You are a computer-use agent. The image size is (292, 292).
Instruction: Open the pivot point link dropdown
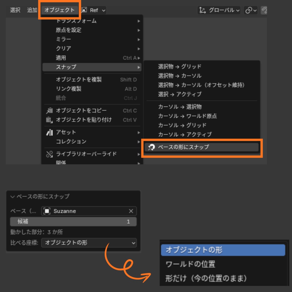point(251,10)
